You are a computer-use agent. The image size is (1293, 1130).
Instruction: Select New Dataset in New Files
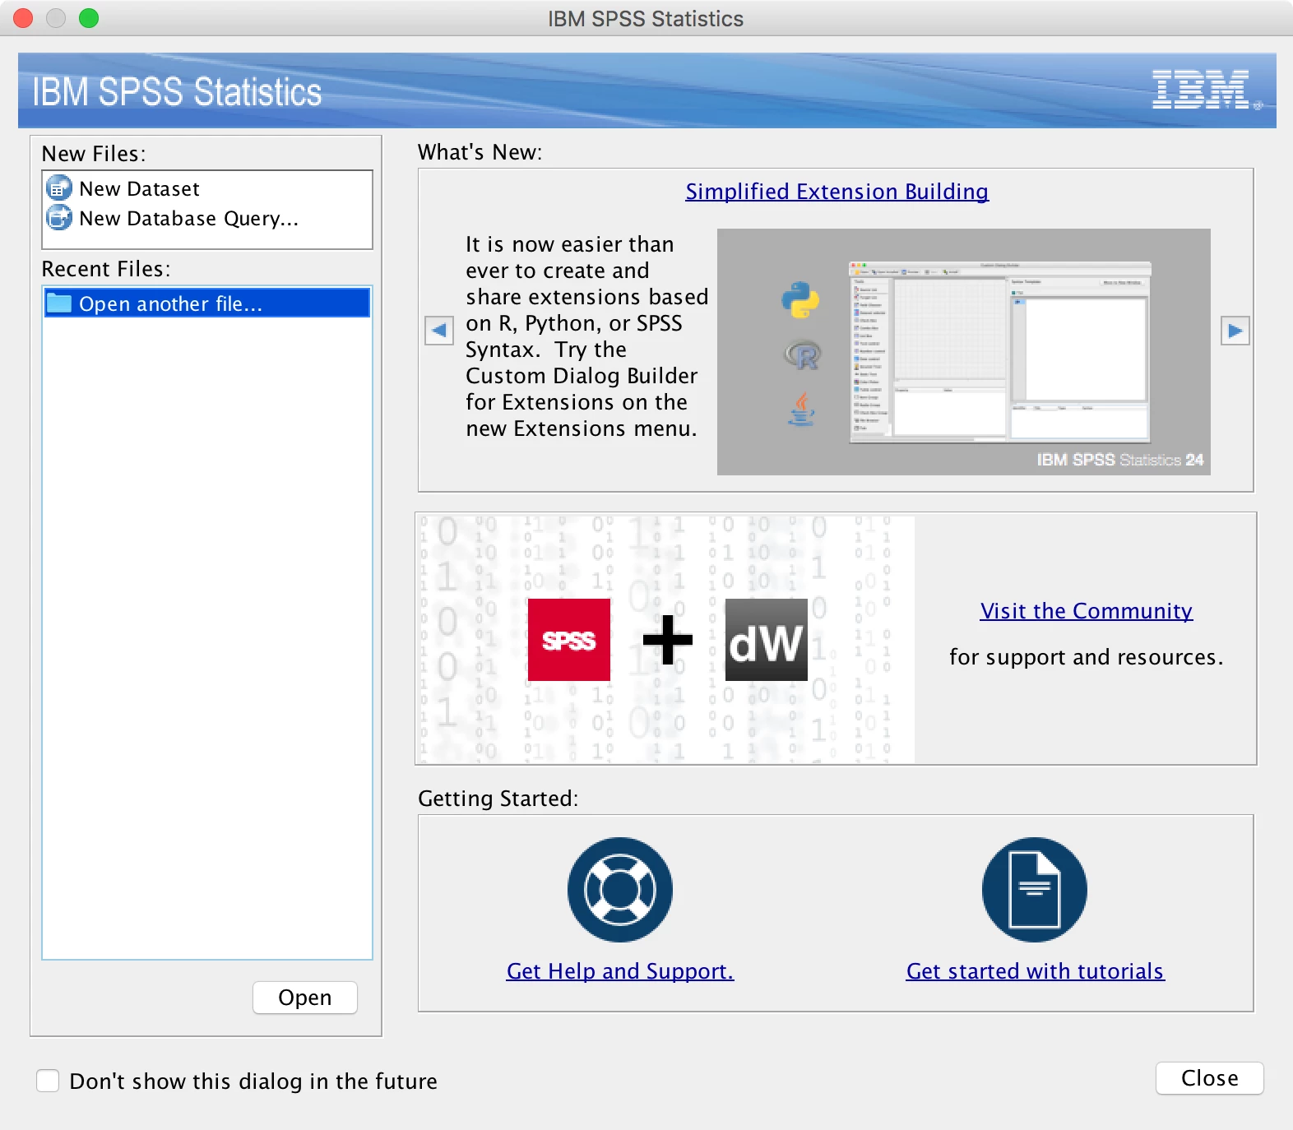pos(207,188)
